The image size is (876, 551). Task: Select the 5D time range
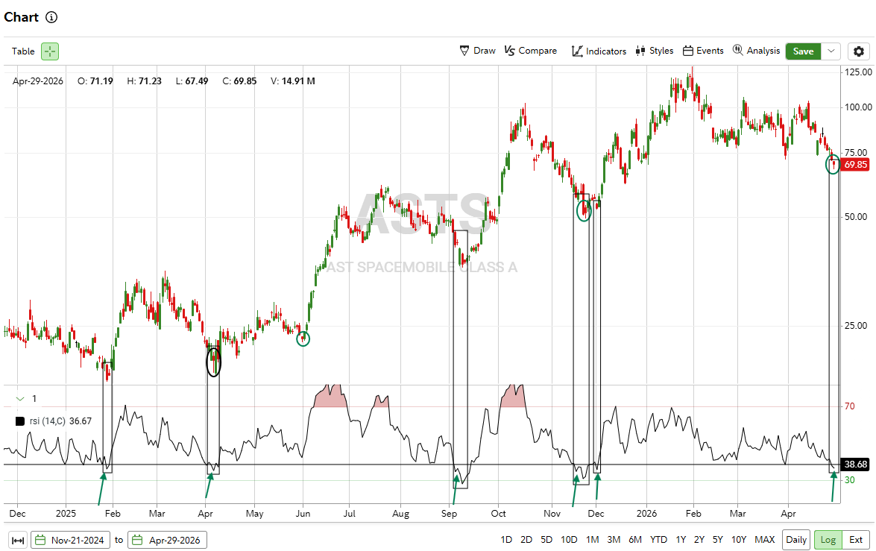point(546,540)
